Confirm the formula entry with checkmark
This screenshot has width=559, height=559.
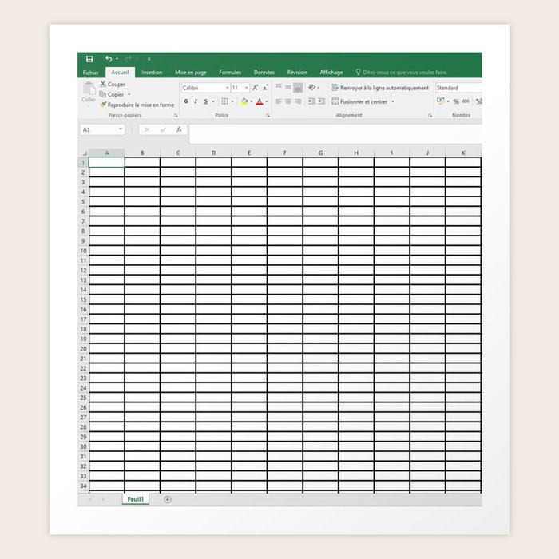pyautogui.click(x=163, y=129)
